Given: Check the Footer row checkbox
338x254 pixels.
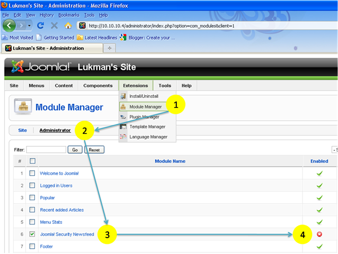Looking at the screenshot, I should [x=32, y=246].
